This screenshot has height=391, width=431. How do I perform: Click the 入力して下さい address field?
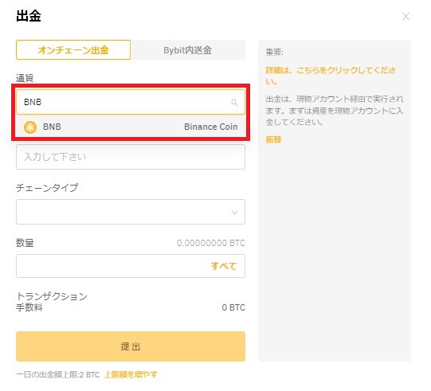[x=131, y=157]
